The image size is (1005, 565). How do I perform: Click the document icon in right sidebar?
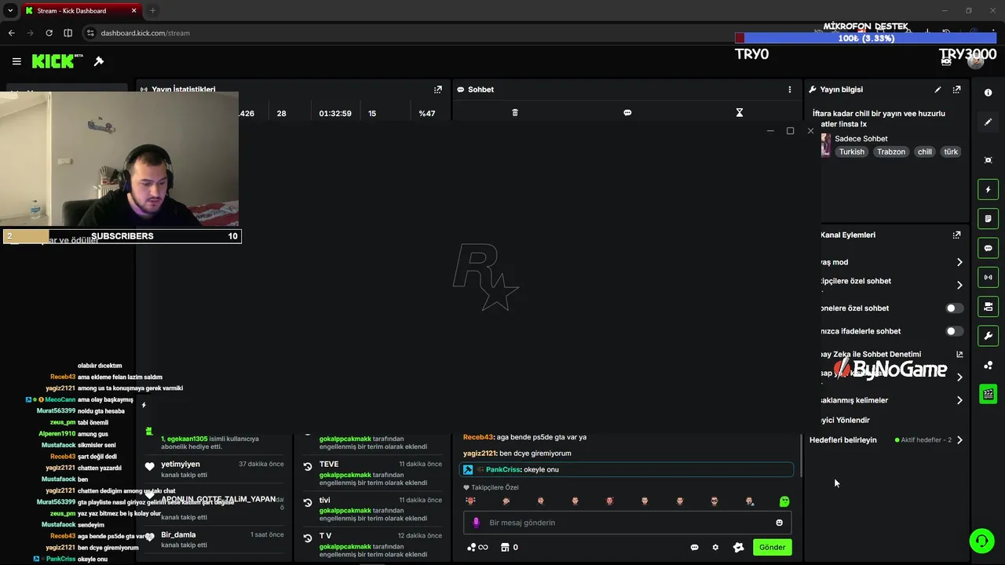(x=988, y=219)
